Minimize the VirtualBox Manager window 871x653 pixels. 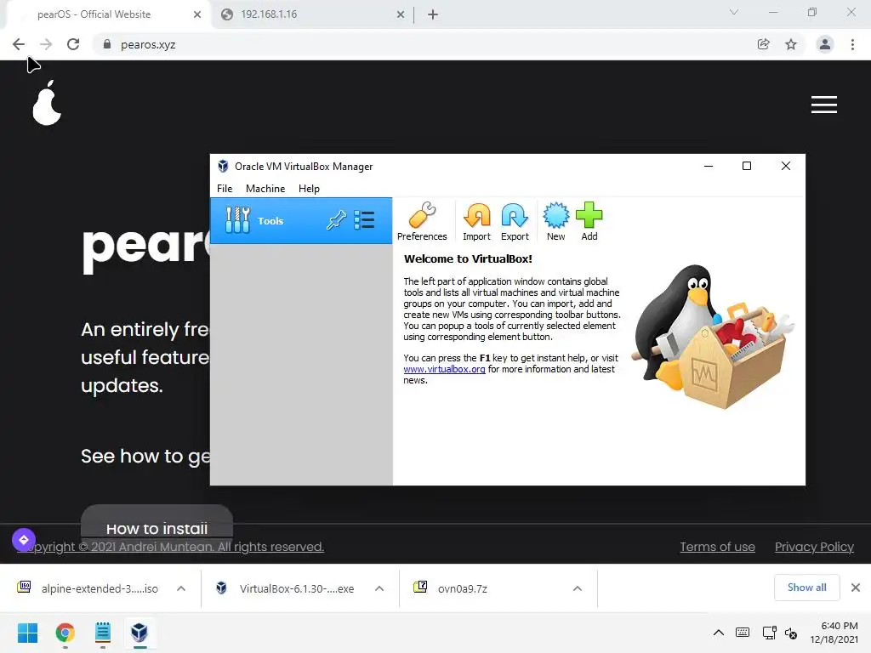click(709, 166)
